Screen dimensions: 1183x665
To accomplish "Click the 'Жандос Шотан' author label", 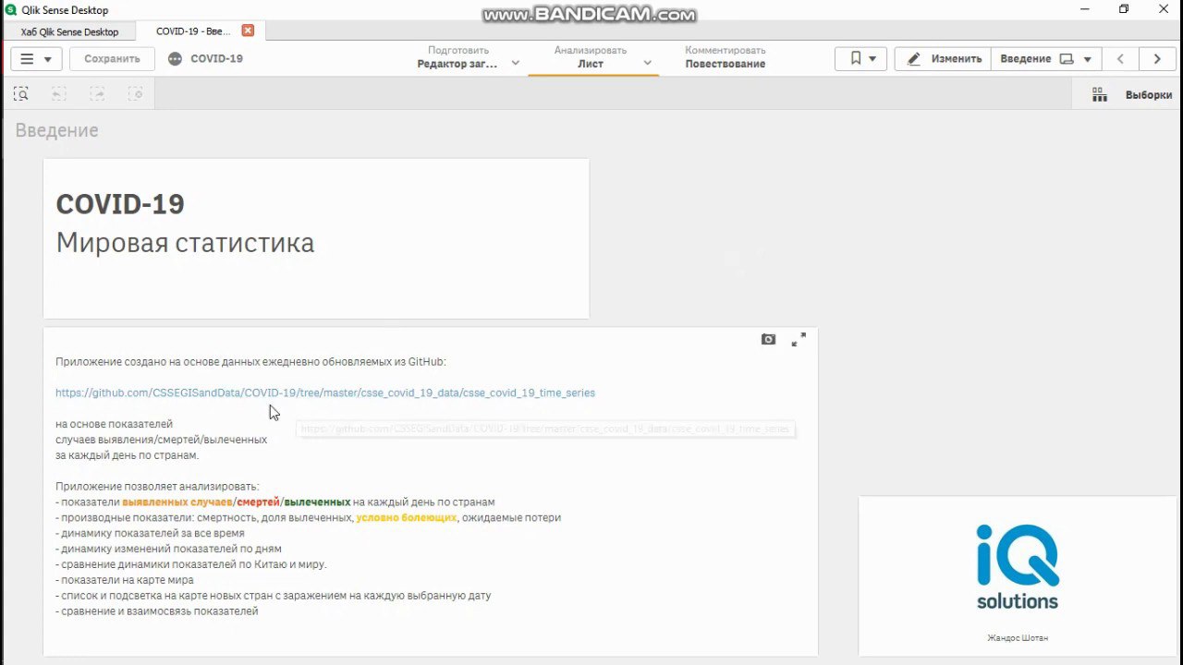I will tap(1018, 637).
